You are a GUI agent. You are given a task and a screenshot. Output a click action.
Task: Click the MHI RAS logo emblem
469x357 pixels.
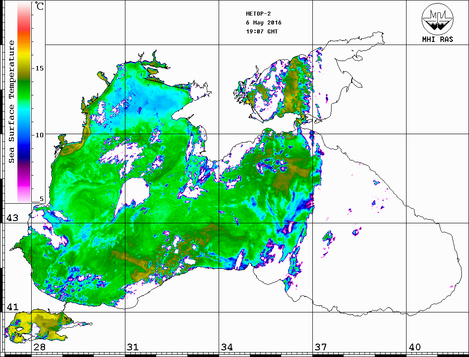click(x=438, y=19)
